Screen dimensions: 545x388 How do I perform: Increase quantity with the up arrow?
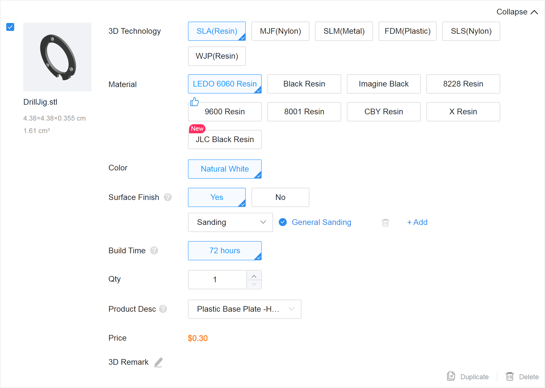[254, 276]
